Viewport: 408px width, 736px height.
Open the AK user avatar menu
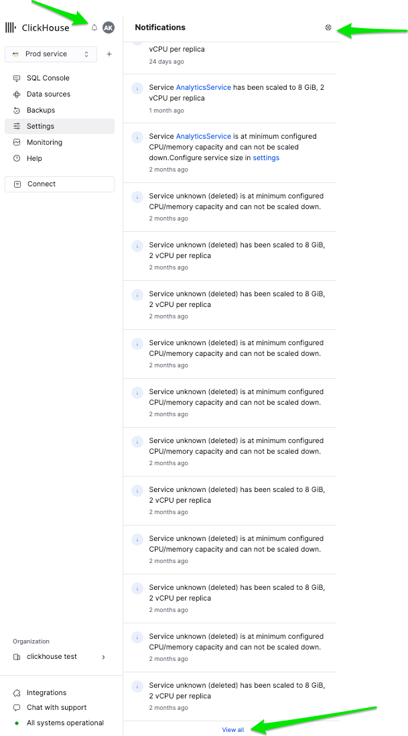[109, 27]
